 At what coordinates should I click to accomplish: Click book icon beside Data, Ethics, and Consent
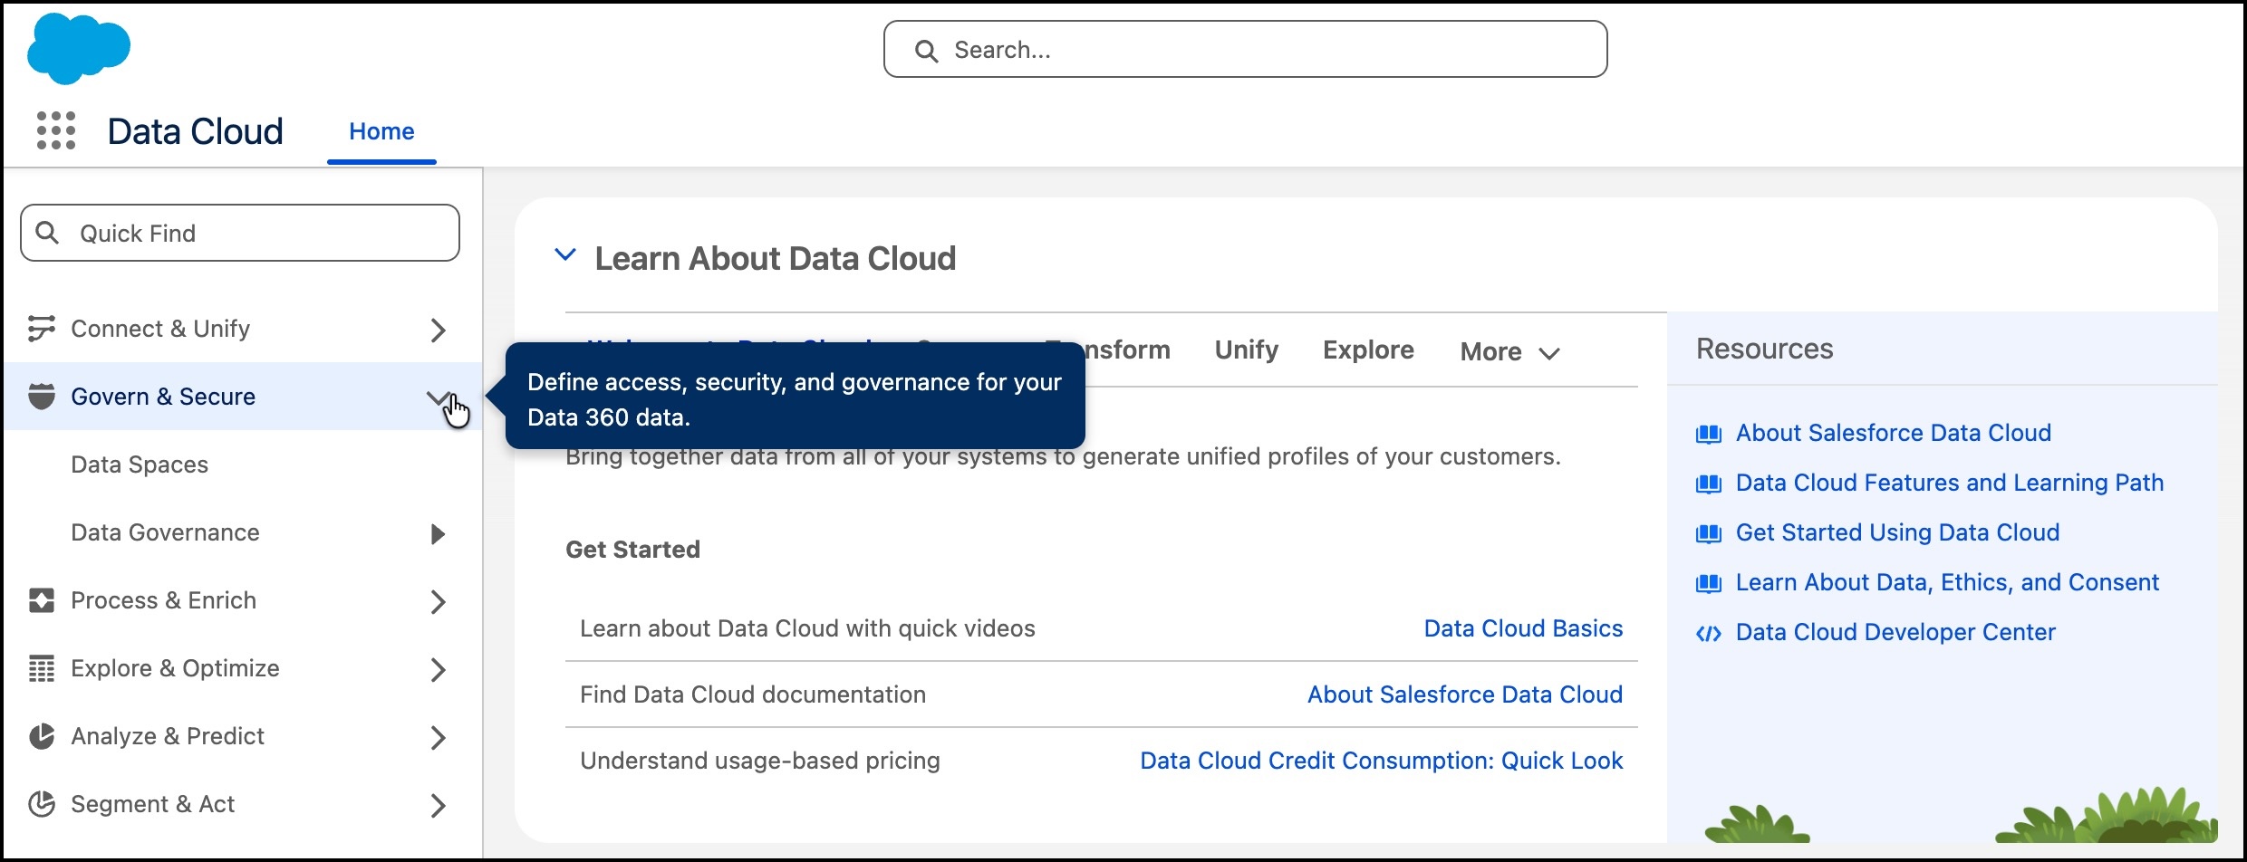[x=1709, y=583]
